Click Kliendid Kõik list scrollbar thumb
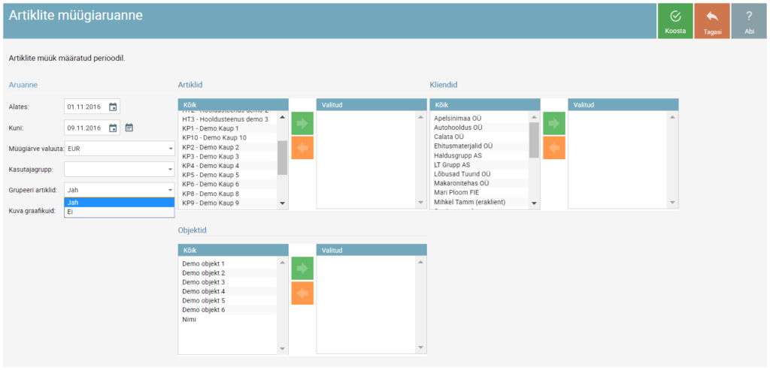This screenshot has height=370, width=770. (535, 140)
